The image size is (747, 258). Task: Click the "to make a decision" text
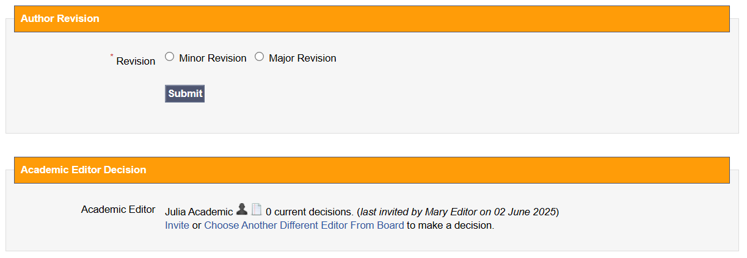pyautogui.click(x=450, y=226)
